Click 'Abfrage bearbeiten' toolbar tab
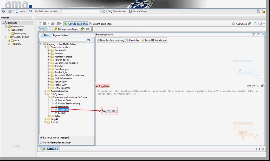The width and height of the screenshot is (270, 161). [76, 24]
